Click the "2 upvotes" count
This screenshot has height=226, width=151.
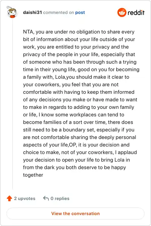(25, 199)
